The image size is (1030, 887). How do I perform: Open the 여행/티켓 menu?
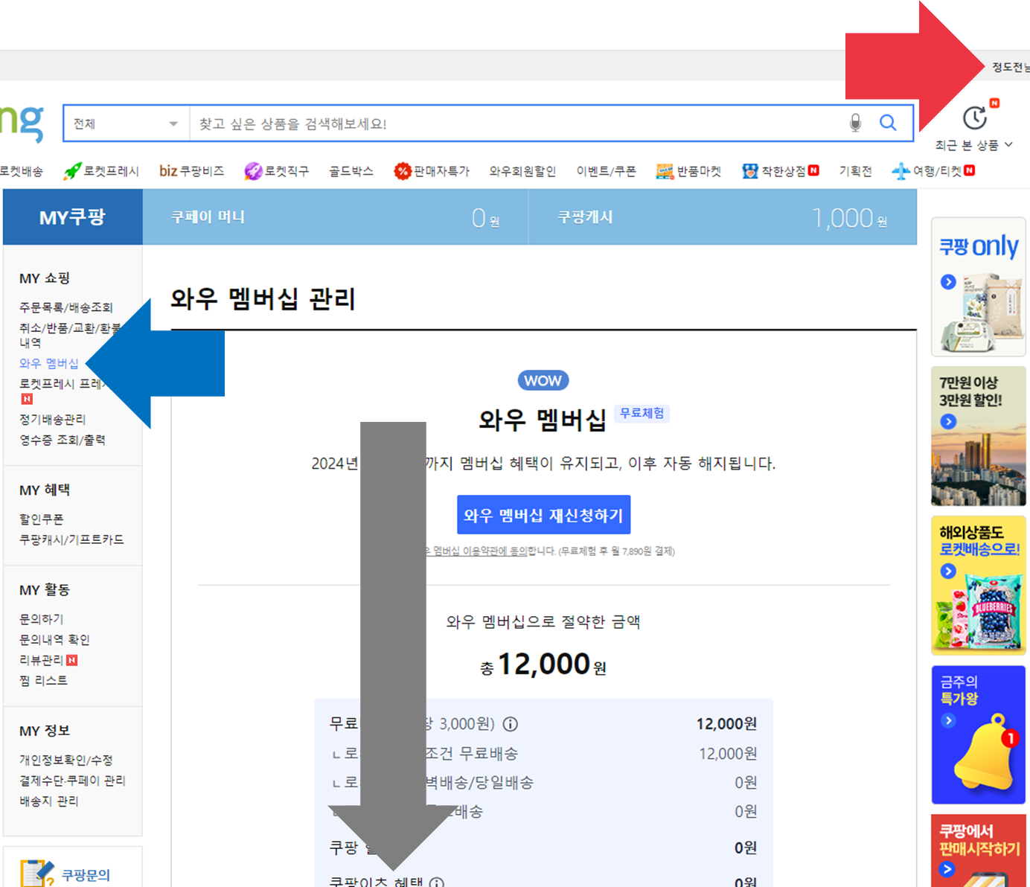[x=938, y=171]
